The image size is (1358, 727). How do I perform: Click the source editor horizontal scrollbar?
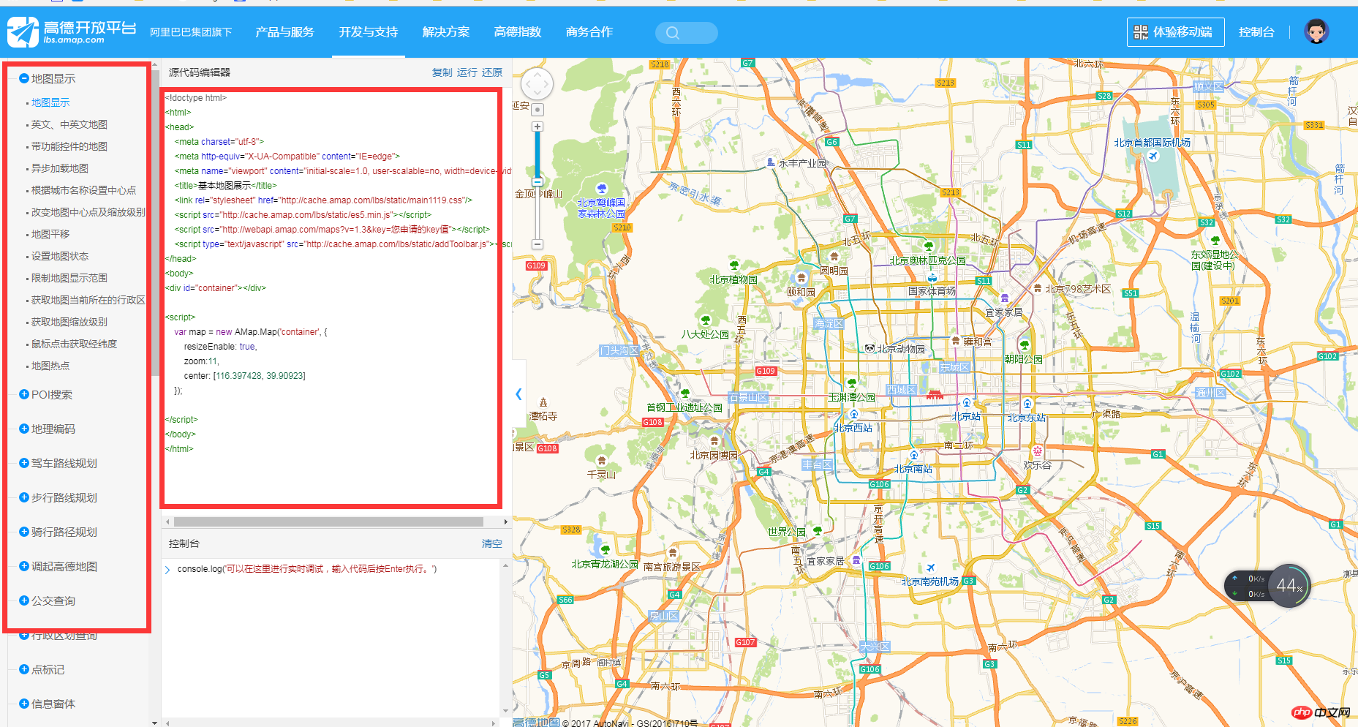328,522
